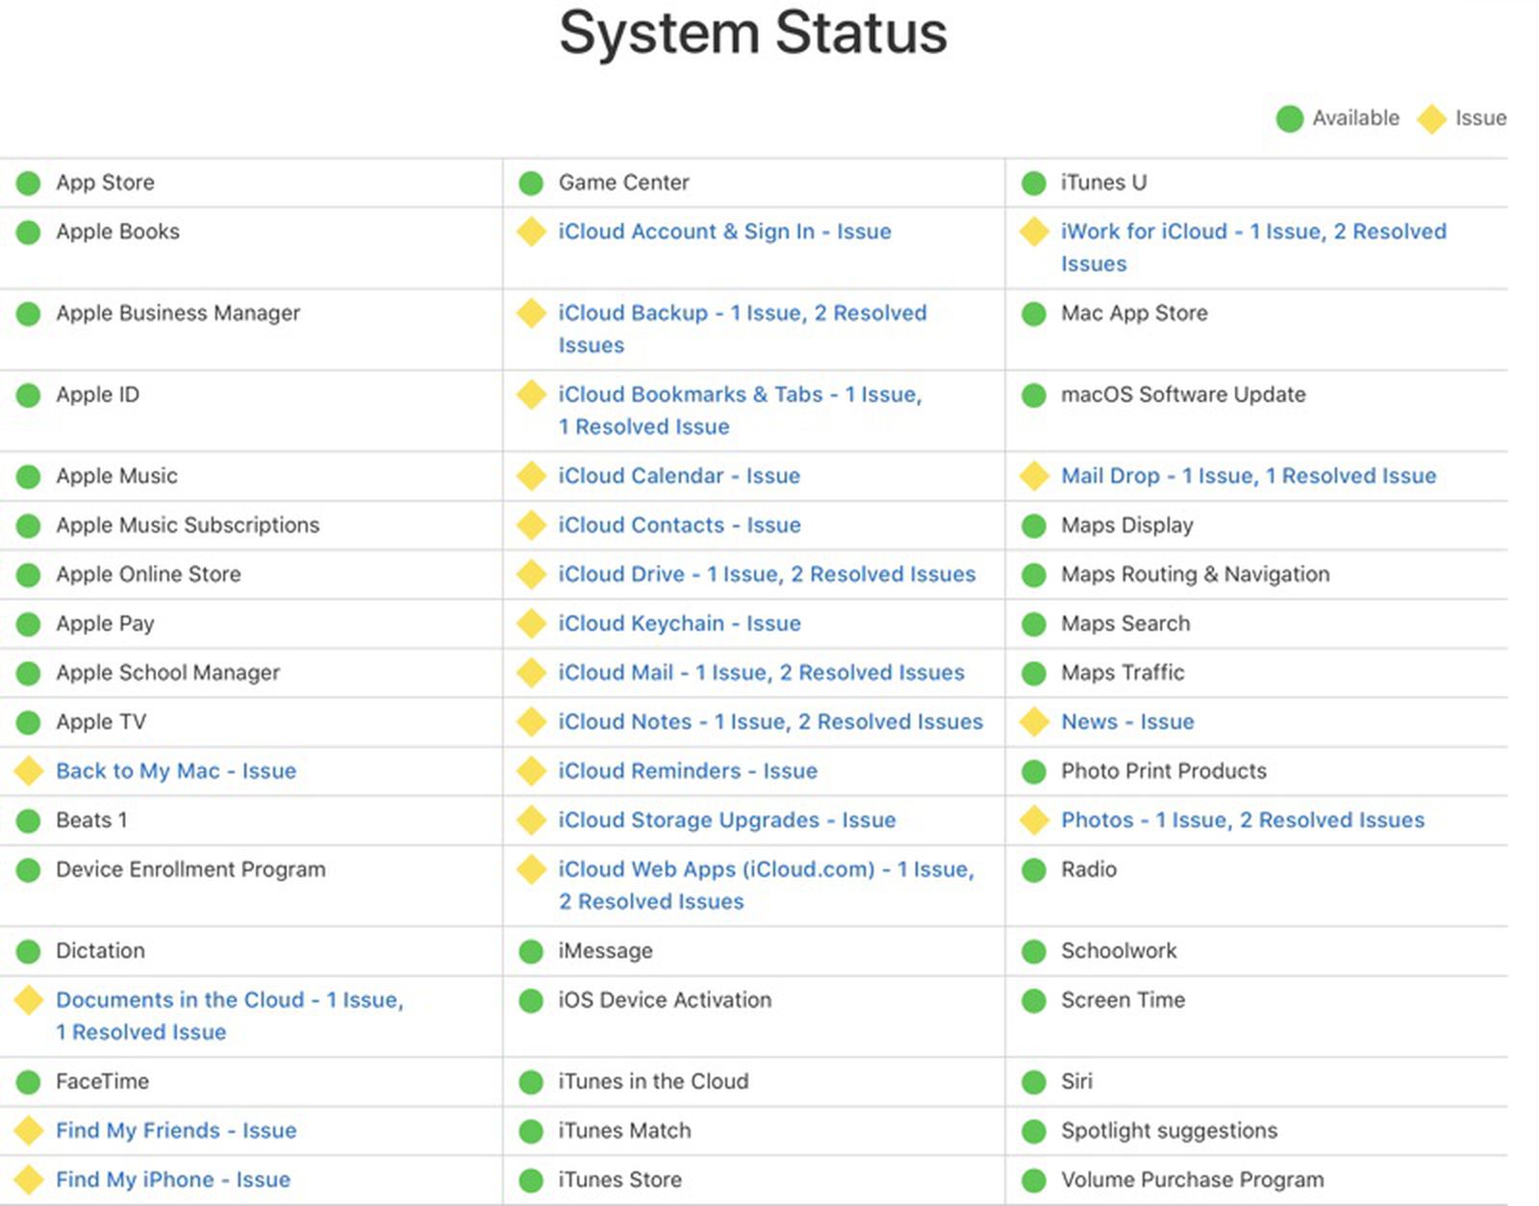Click the green Available legend circle
This screenshot has width=1539, height=1206.
(1289, 118)
